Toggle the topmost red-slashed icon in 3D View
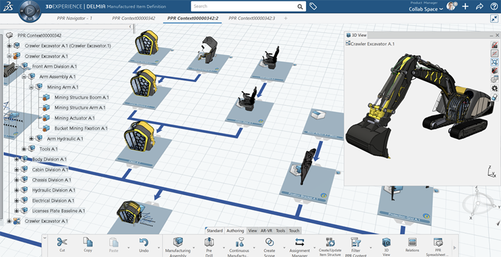This screenshot has height=257, width=501. 494,45
